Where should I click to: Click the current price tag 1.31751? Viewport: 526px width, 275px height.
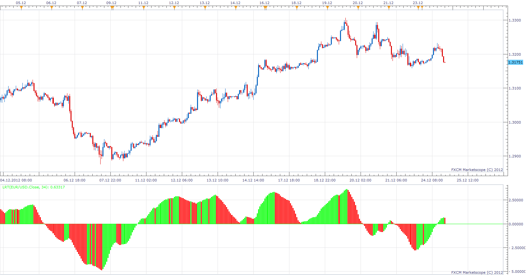(x=516, y=62)
